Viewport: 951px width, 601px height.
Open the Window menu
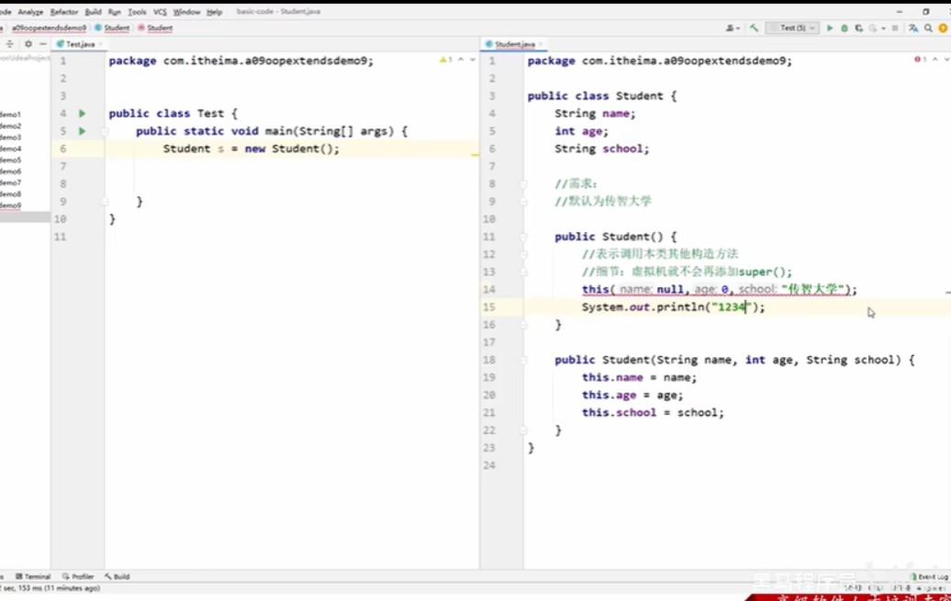click(x=186, y=12)
